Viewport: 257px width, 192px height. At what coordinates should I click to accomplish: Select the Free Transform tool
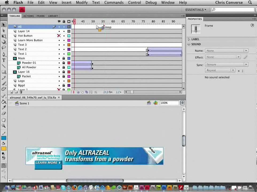tap(3, 36)
